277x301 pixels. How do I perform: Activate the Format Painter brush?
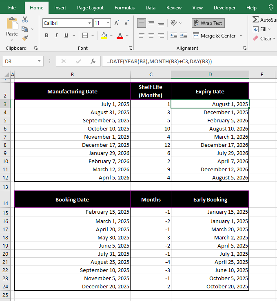coord(25,38)
